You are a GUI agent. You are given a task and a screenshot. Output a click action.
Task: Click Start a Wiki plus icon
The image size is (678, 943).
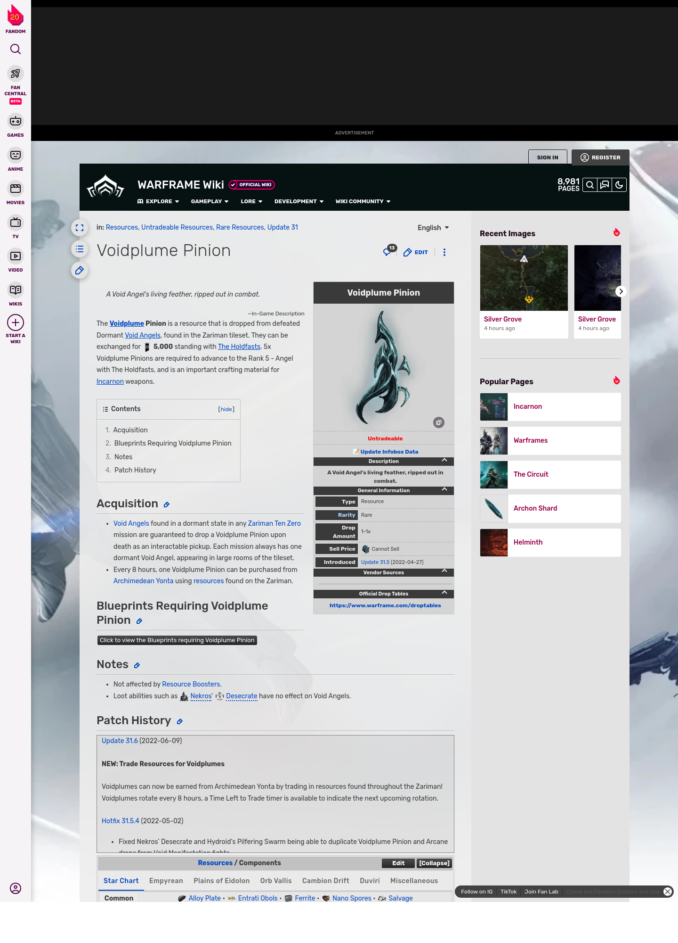(16, 323)
